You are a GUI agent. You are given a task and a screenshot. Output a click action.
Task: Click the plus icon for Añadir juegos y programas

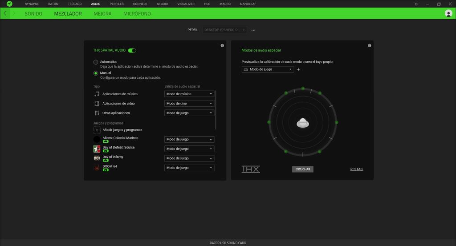(x=97, y=130)
